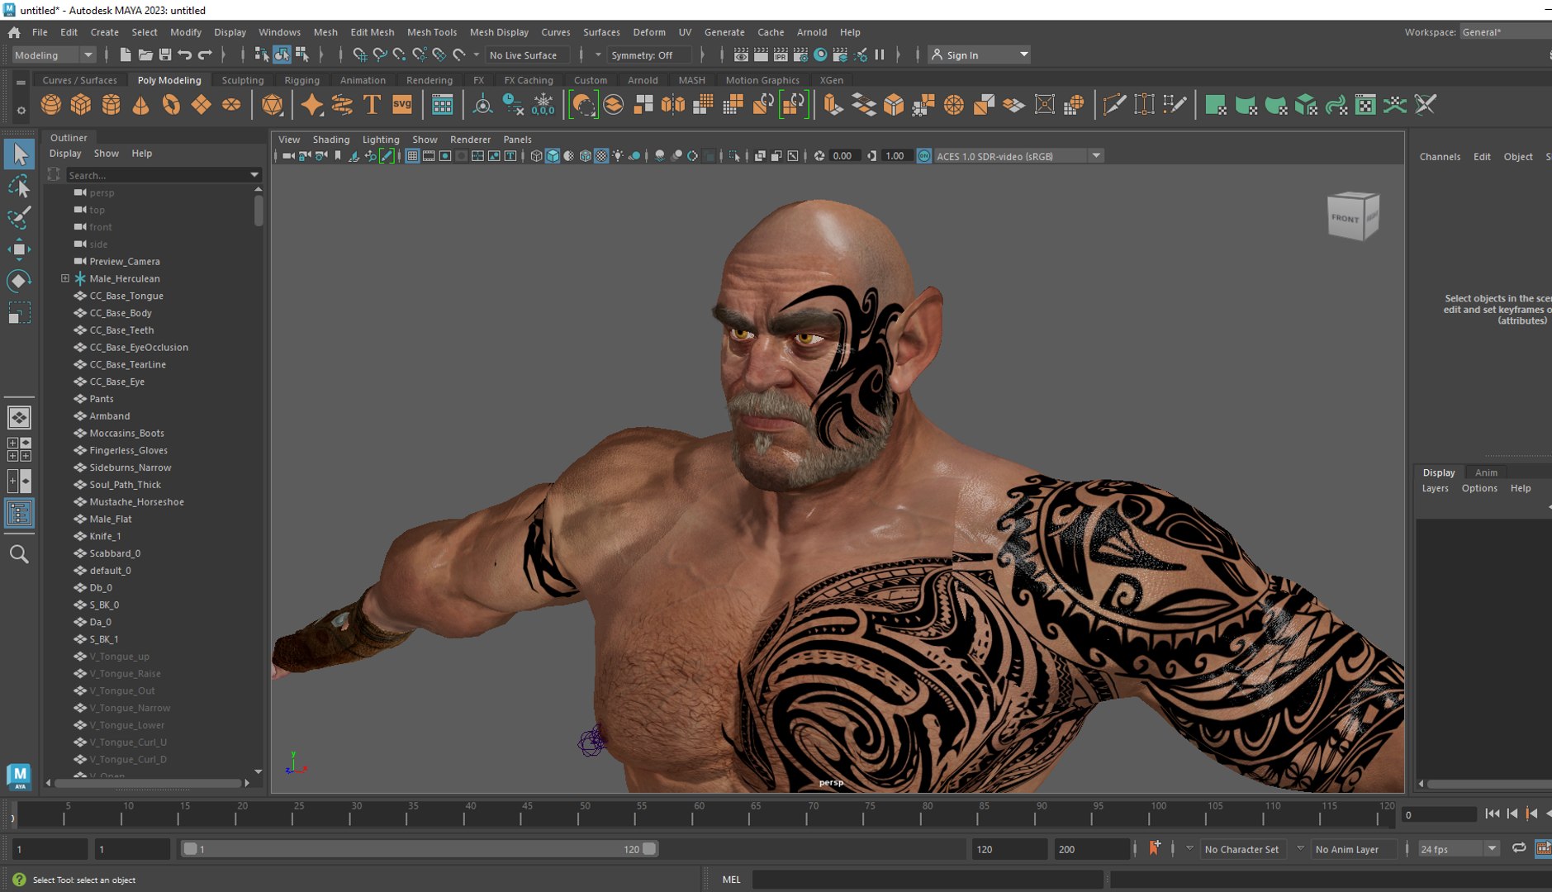Screen dimensions: 1552x892
Task: Open the 24 fps frame rate dropdown
Action: point(1458,848)
